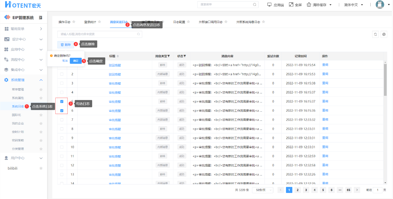393x199 pixels.
Task: Open the 50条/页 page size dropdown
Action: (262, 190)
